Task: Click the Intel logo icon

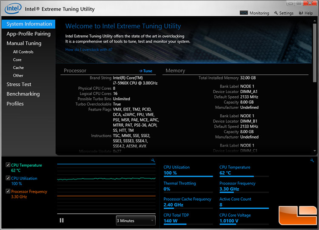Action: click(13, 9)
